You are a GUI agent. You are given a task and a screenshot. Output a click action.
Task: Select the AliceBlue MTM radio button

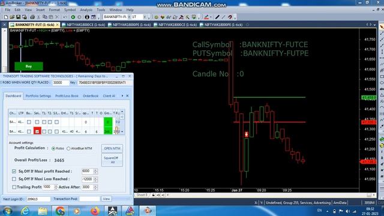tap(68, 148)
